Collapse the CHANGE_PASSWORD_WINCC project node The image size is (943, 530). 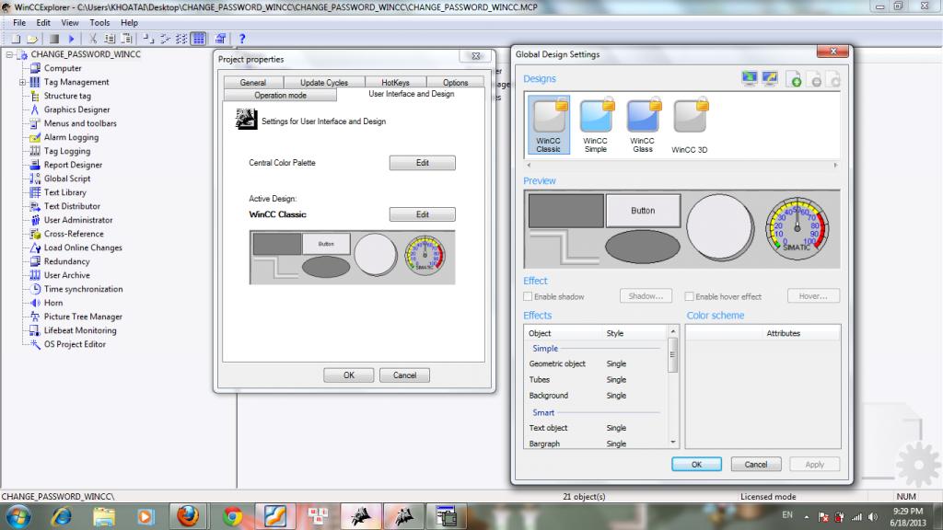coord(9,54)
